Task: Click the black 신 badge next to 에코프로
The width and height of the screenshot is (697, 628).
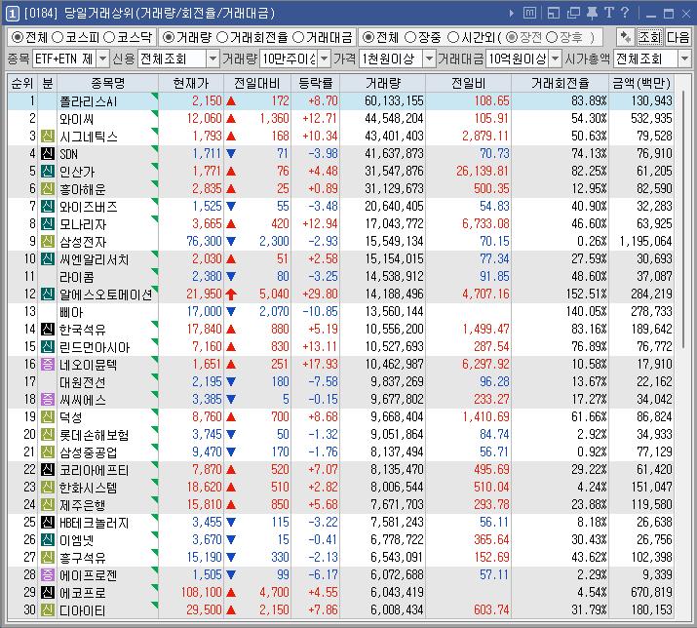Action: pyautogui.click(x=48, y=592)
